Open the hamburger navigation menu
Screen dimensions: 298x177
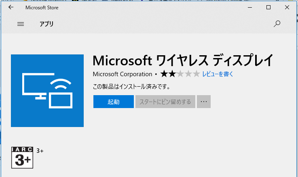point(21,24)
